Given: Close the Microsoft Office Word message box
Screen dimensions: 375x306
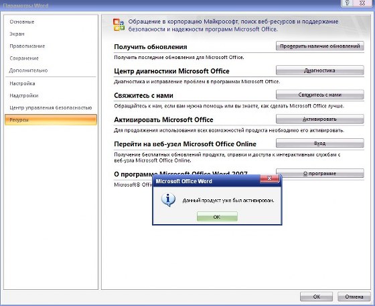Looking at the screenshot, I should (269, 178).
